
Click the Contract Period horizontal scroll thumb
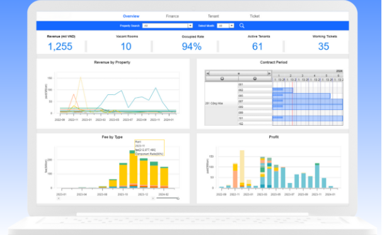pyautogui.click(x=238, y=74)
